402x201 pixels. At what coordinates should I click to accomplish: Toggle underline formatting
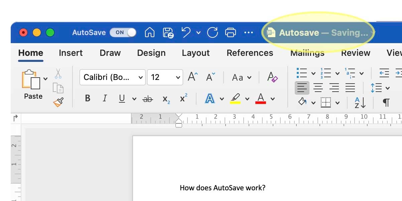[122, 98]
